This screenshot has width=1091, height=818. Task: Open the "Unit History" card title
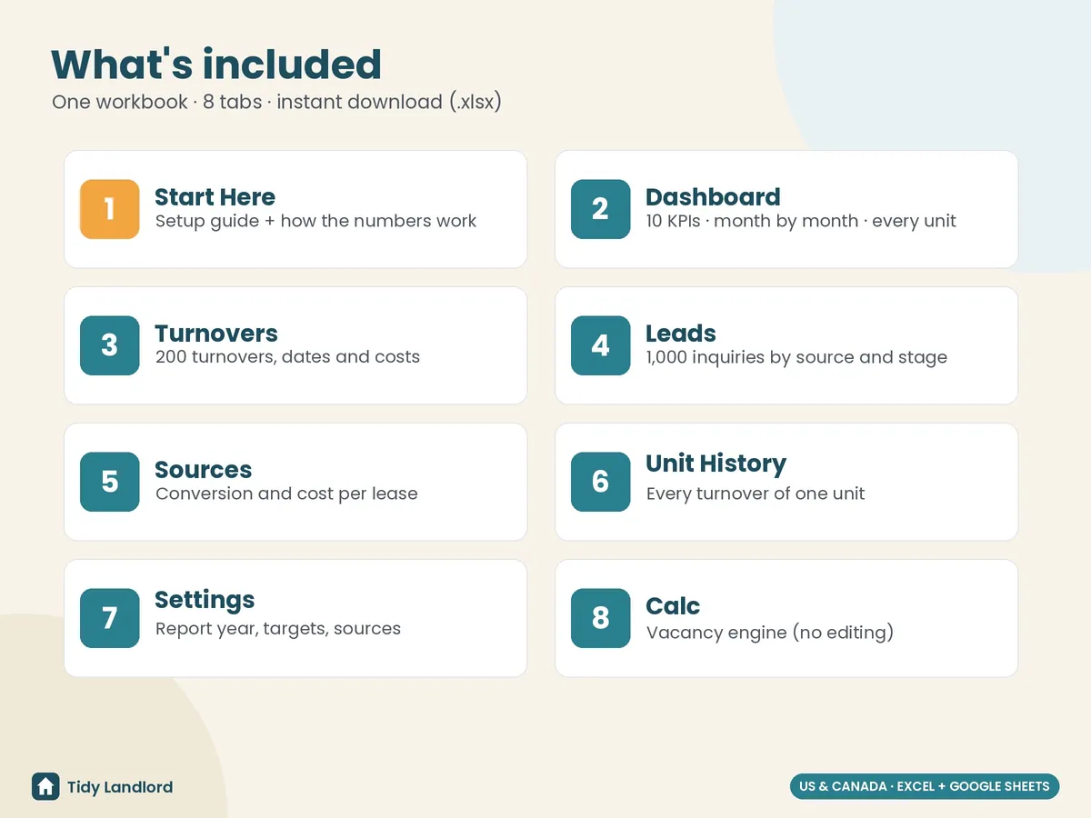[x=716, y=464]
